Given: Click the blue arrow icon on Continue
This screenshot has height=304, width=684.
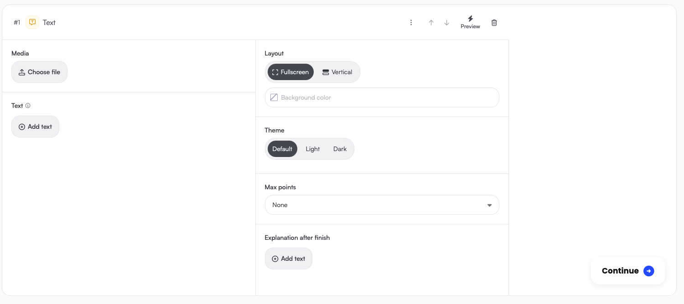Looking at the screenshot, I should click(x=648, y=271).
